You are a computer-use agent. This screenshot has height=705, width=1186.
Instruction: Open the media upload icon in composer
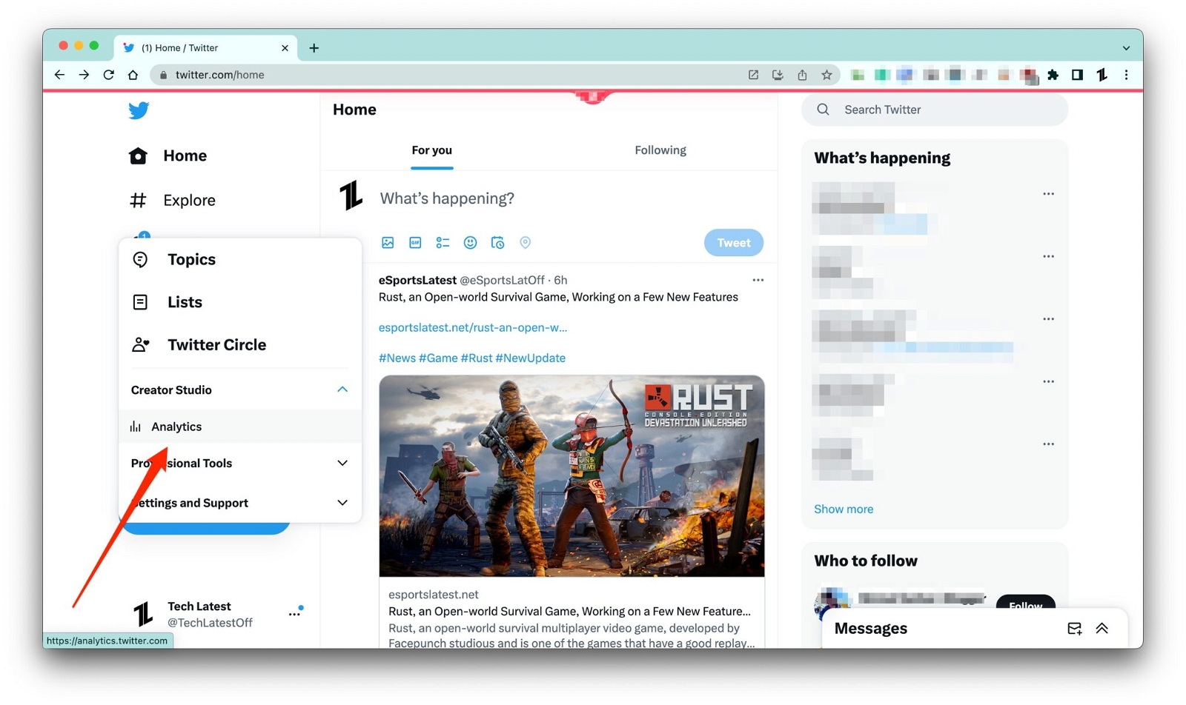click(x=388, y=243)
